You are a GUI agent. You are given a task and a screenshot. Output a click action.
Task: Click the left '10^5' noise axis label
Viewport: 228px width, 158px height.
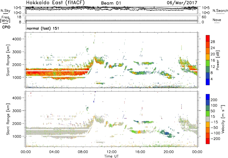[18, 8]
